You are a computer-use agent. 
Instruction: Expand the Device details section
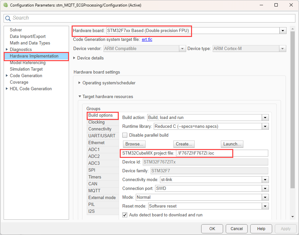pos(75,58)
